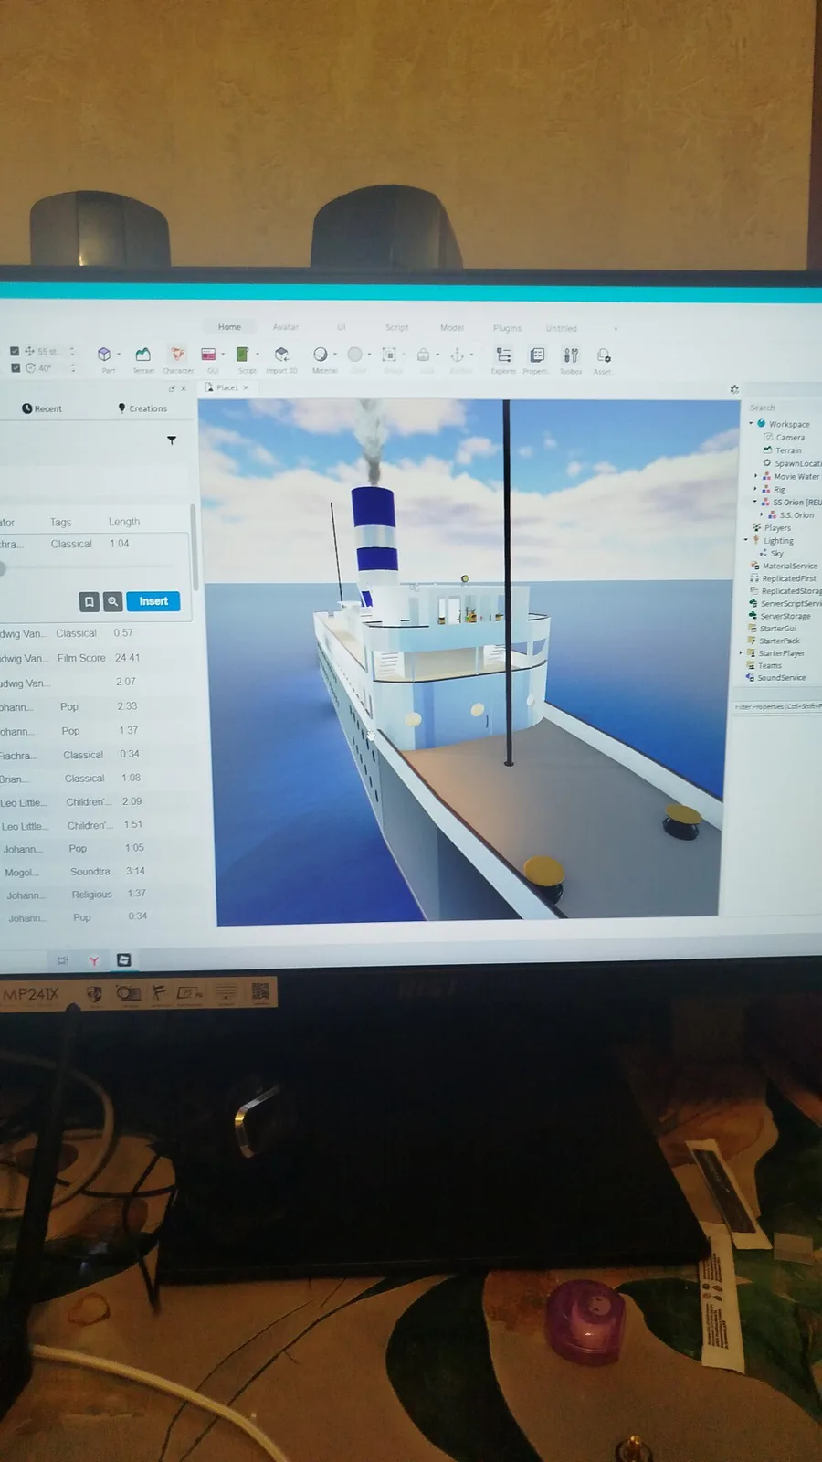Switch to the Plugins ribbon tab
822x1462 pixels.
point(508,328)
